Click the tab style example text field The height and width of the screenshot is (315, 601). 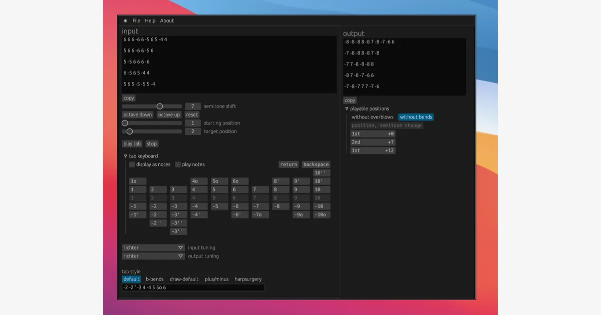coord(193,287)
